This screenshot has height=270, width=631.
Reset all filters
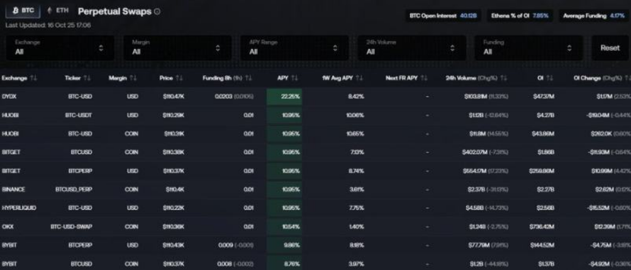[610, 48]
